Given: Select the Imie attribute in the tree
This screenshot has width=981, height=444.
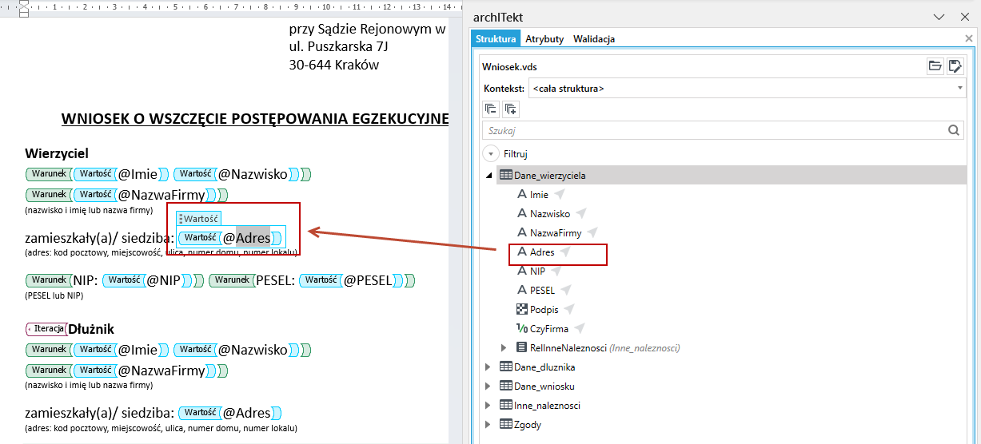Looking at the screenshot, I should point(539,194).
